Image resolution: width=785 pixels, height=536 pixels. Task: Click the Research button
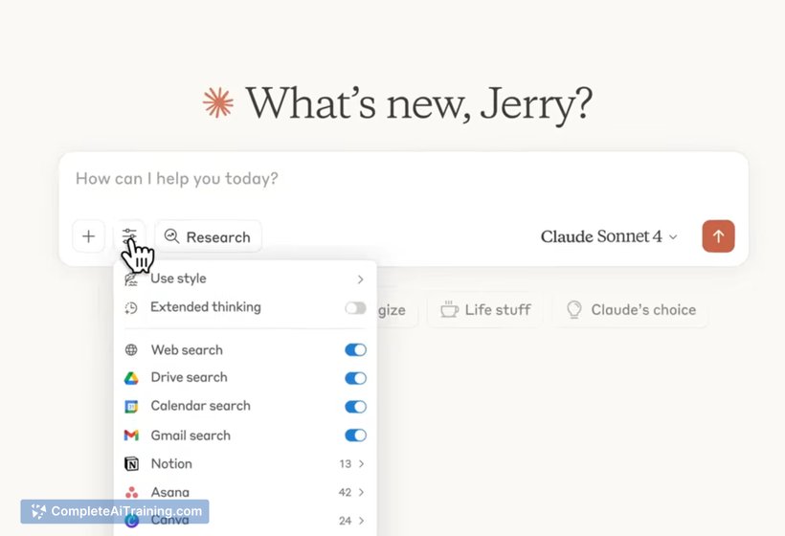(x=208, y=236)
